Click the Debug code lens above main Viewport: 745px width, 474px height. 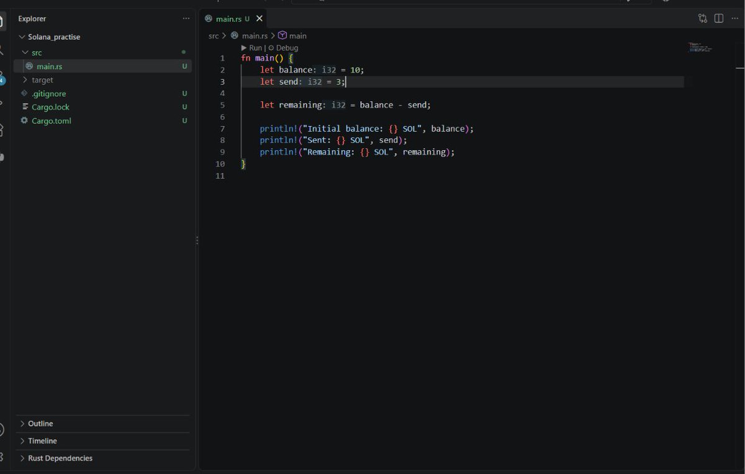pyautogui.click(x=283, y=48)
